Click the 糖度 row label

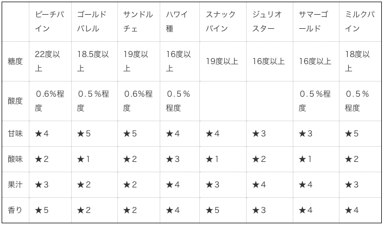point(16,61)
